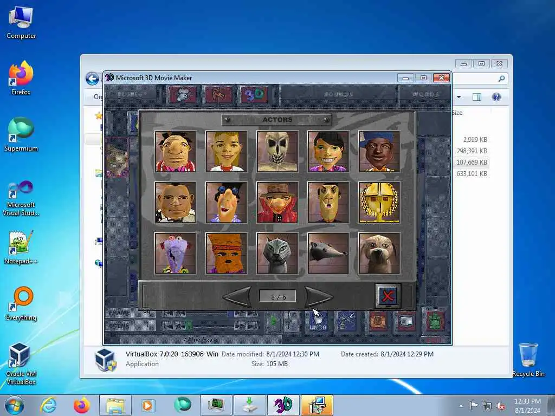Click the movie title field at bottom
Image resolution: width=555 pixels, height=416 pixels.
pyautogui.click(x=201, y=340)
